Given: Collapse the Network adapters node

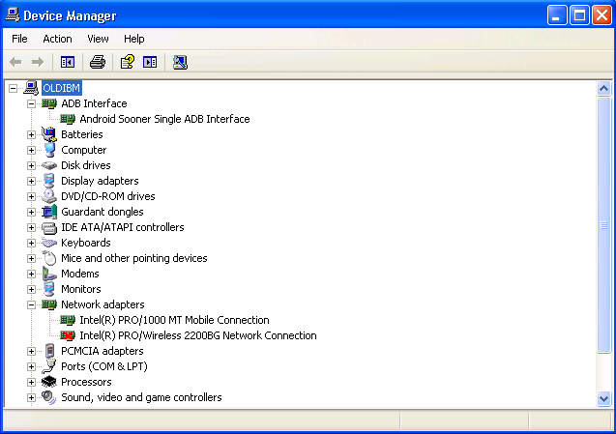Looking at the screenshot, I should click(31, 305).
